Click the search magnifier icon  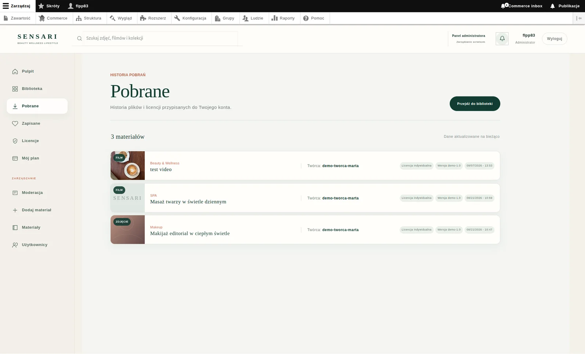point(79,38)
